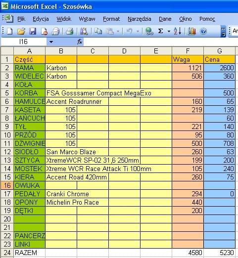
Task: Click the Help question mark icon
Action: (x=203, y=31)
